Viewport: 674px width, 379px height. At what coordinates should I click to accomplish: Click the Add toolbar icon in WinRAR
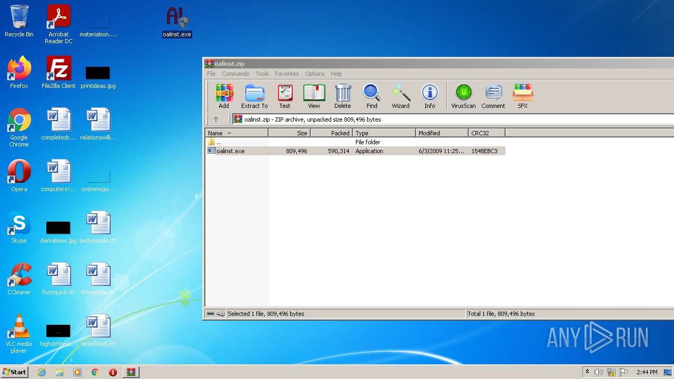(x=224, y=96)
